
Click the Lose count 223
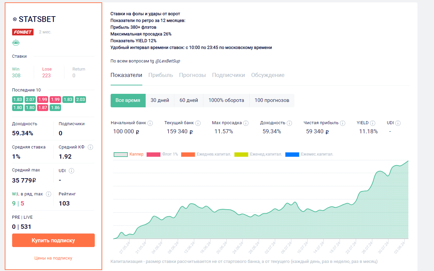(47, 76)
